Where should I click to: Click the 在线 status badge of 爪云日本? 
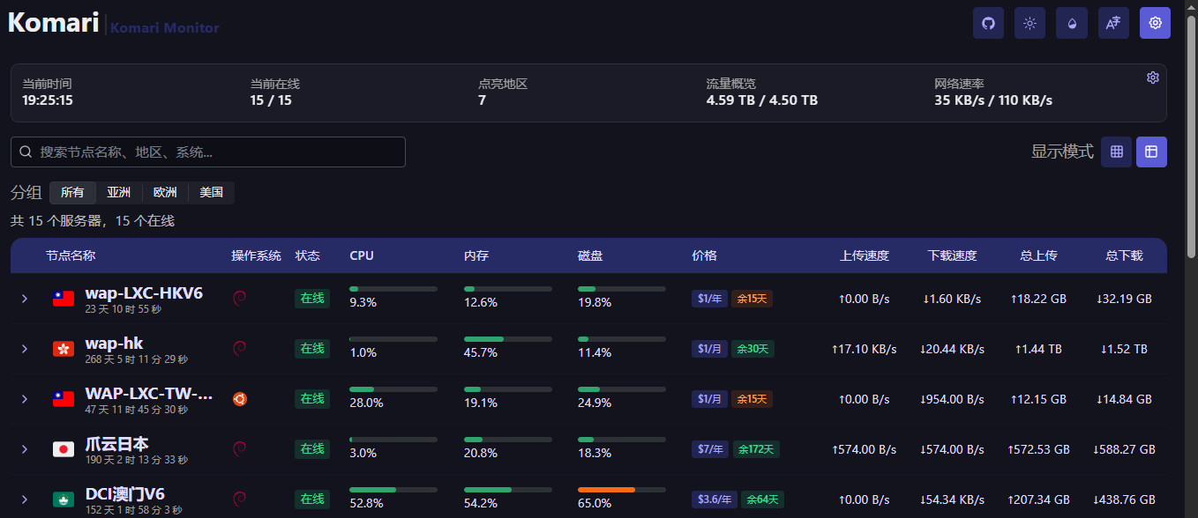click(x=312, y=449)
